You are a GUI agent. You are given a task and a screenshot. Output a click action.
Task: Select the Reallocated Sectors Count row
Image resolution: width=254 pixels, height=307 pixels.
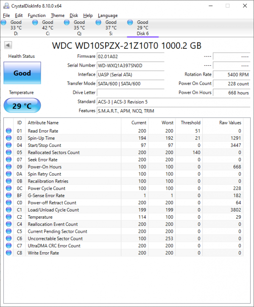point(123,152)
